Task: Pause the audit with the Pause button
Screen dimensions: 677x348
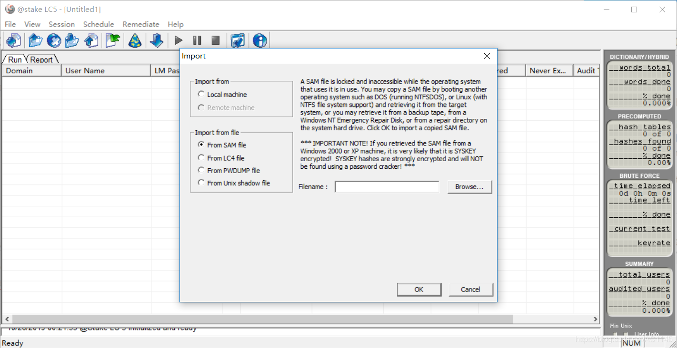Action: [197, 40]
